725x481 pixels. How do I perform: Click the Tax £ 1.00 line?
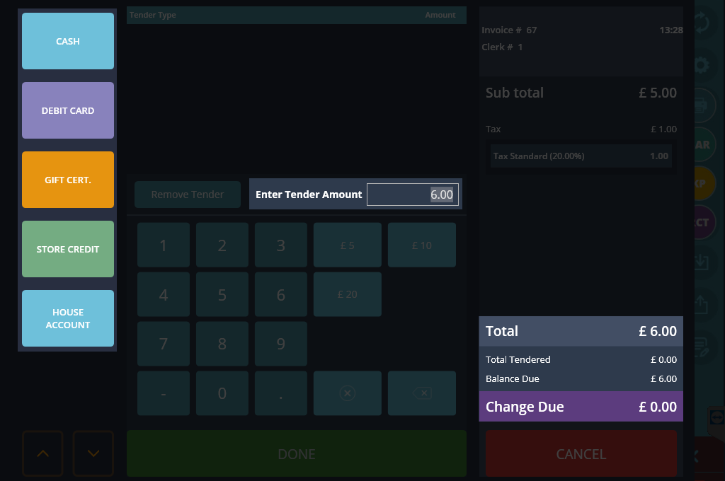(x=581, y=129)
